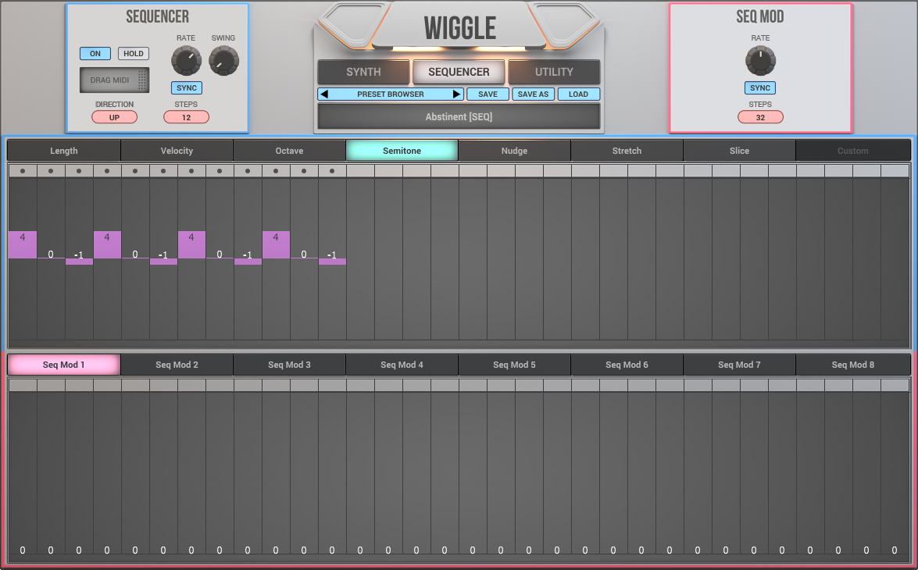Switch to the Seq Mod 3 tab

click(x=289, y=365)
